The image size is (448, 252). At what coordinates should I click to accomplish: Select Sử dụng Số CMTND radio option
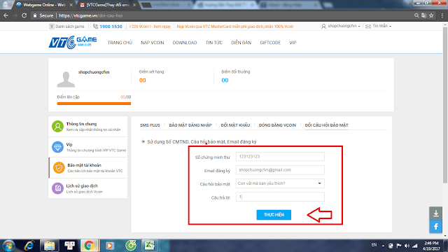[x=143, y=141]
